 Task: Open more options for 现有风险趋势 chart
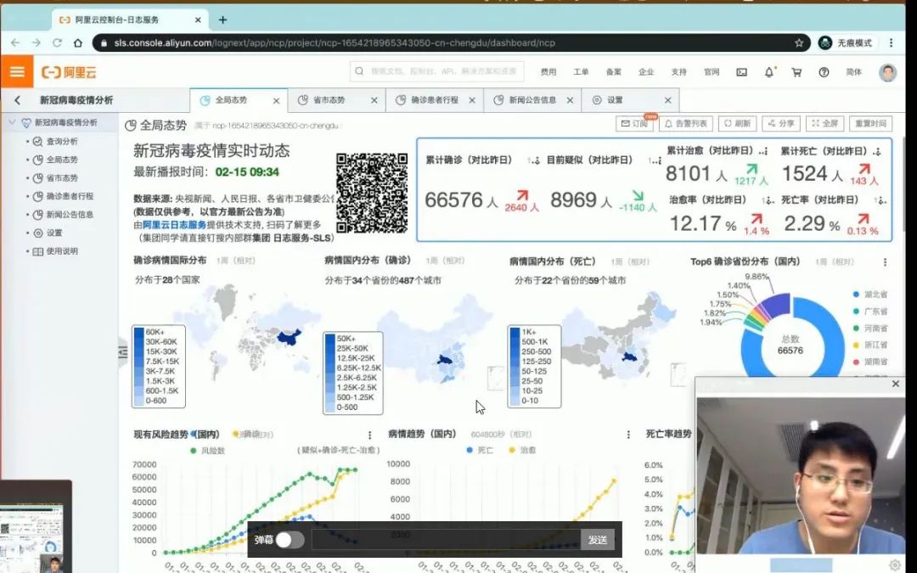click(x=369, y=435)
